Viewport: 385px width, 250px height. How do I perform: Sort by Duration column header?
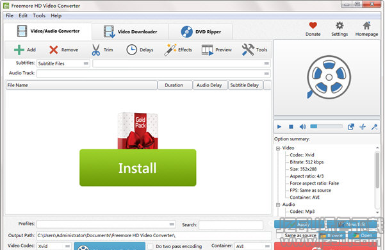click(x=175, y=85)
